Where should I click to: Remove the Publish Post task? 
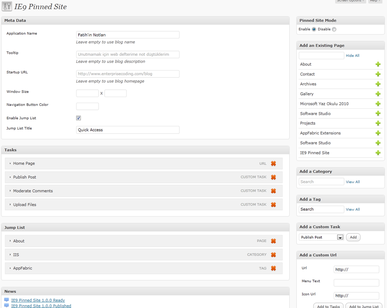point(273,177)
